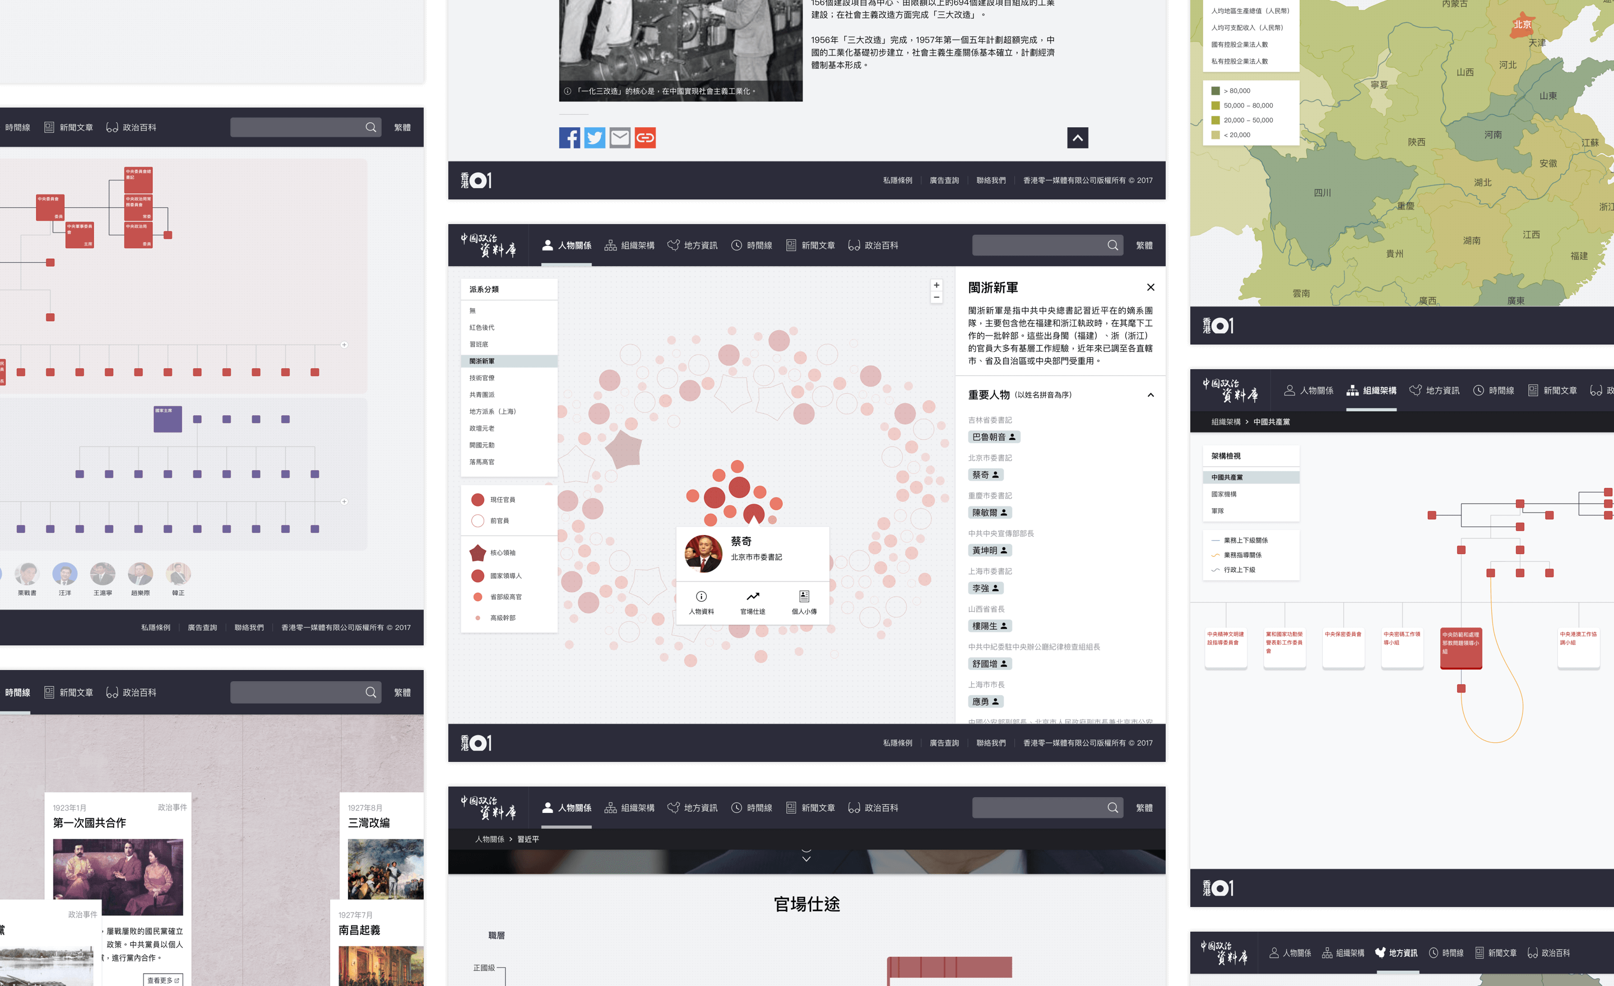Click 50,000 – 80,000 legend swatch
Image resolution: width=1614 pixels, height=986 pixels.
1216,105
